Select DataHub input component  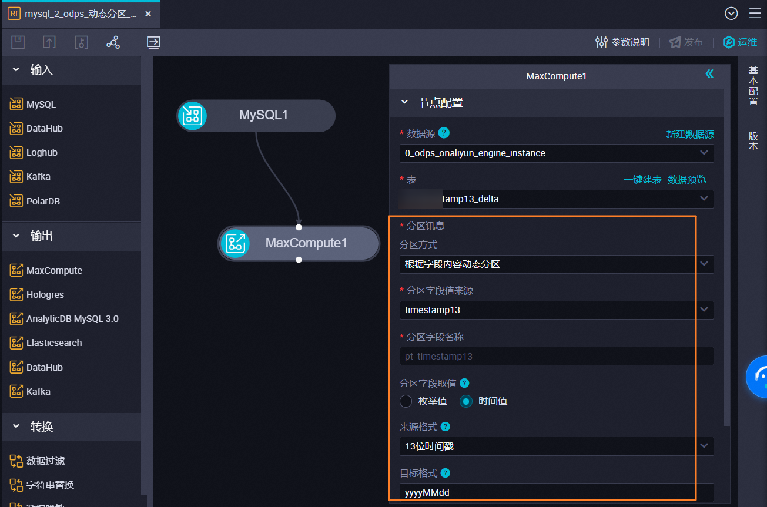tap(36, 129)
